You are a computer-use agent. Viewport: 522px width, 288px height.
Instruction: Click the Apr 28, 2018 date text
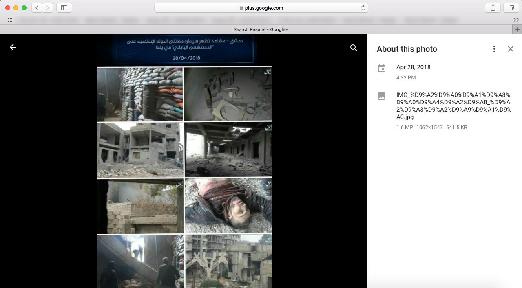point(413,67)
